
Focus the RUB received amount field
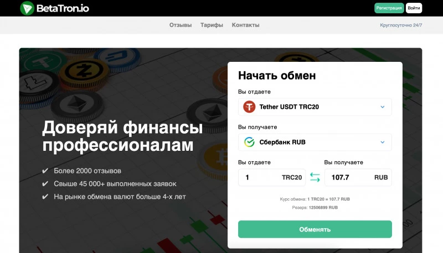358,177
